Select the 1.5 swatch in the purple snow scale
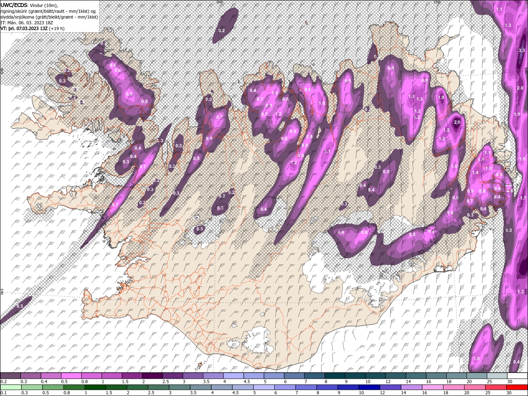528x396 pixels. (132, 376)
